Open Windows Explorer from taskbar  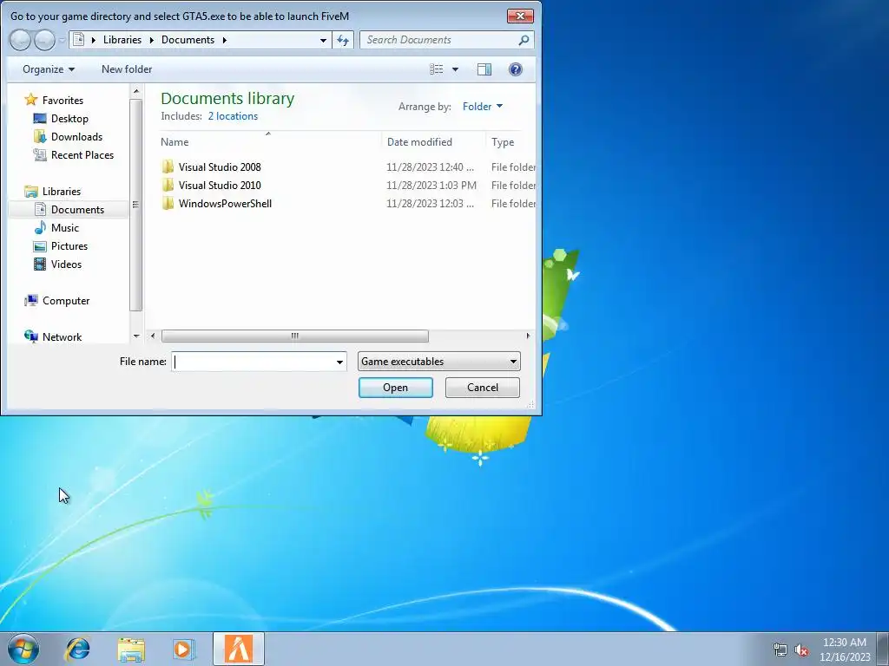tap(131, 649)
